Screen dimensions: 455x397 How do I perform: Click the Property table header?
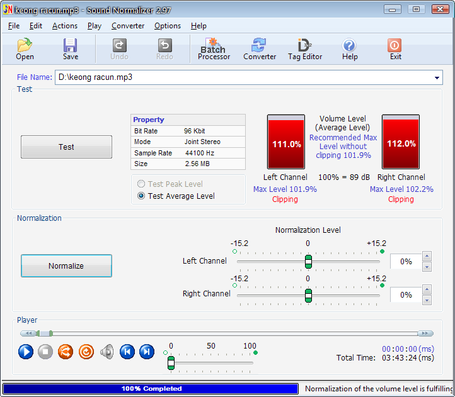coord(188,120)
